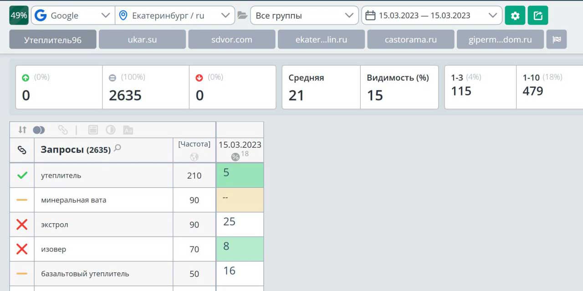Click the Запросы (2635) column header
The width and height of the screenshot is (583, 291).
76,150
